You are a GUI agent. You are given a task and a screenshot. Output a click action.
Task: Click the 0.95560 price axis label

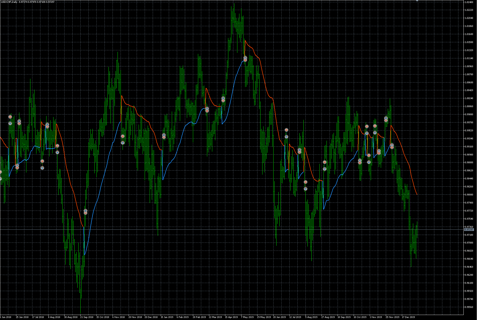(469, 307)
